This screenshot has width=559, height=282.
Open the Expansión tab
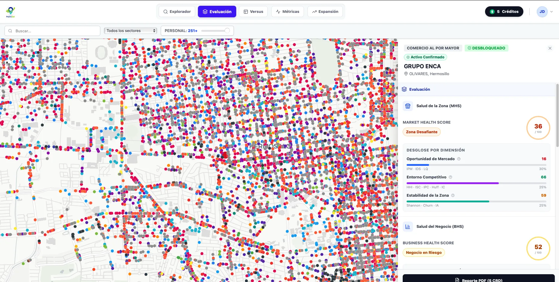[x=325, y=12]
